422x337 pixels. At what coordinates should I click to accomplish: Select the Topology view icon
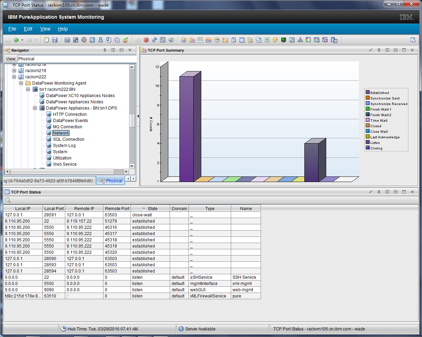point(300,40)
